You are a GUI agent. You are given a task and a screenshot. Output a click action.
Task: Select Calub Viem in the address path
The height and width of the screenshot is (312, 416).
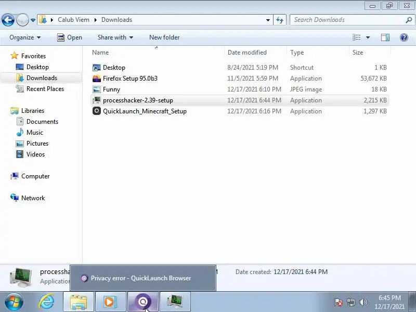pos(73,20)
